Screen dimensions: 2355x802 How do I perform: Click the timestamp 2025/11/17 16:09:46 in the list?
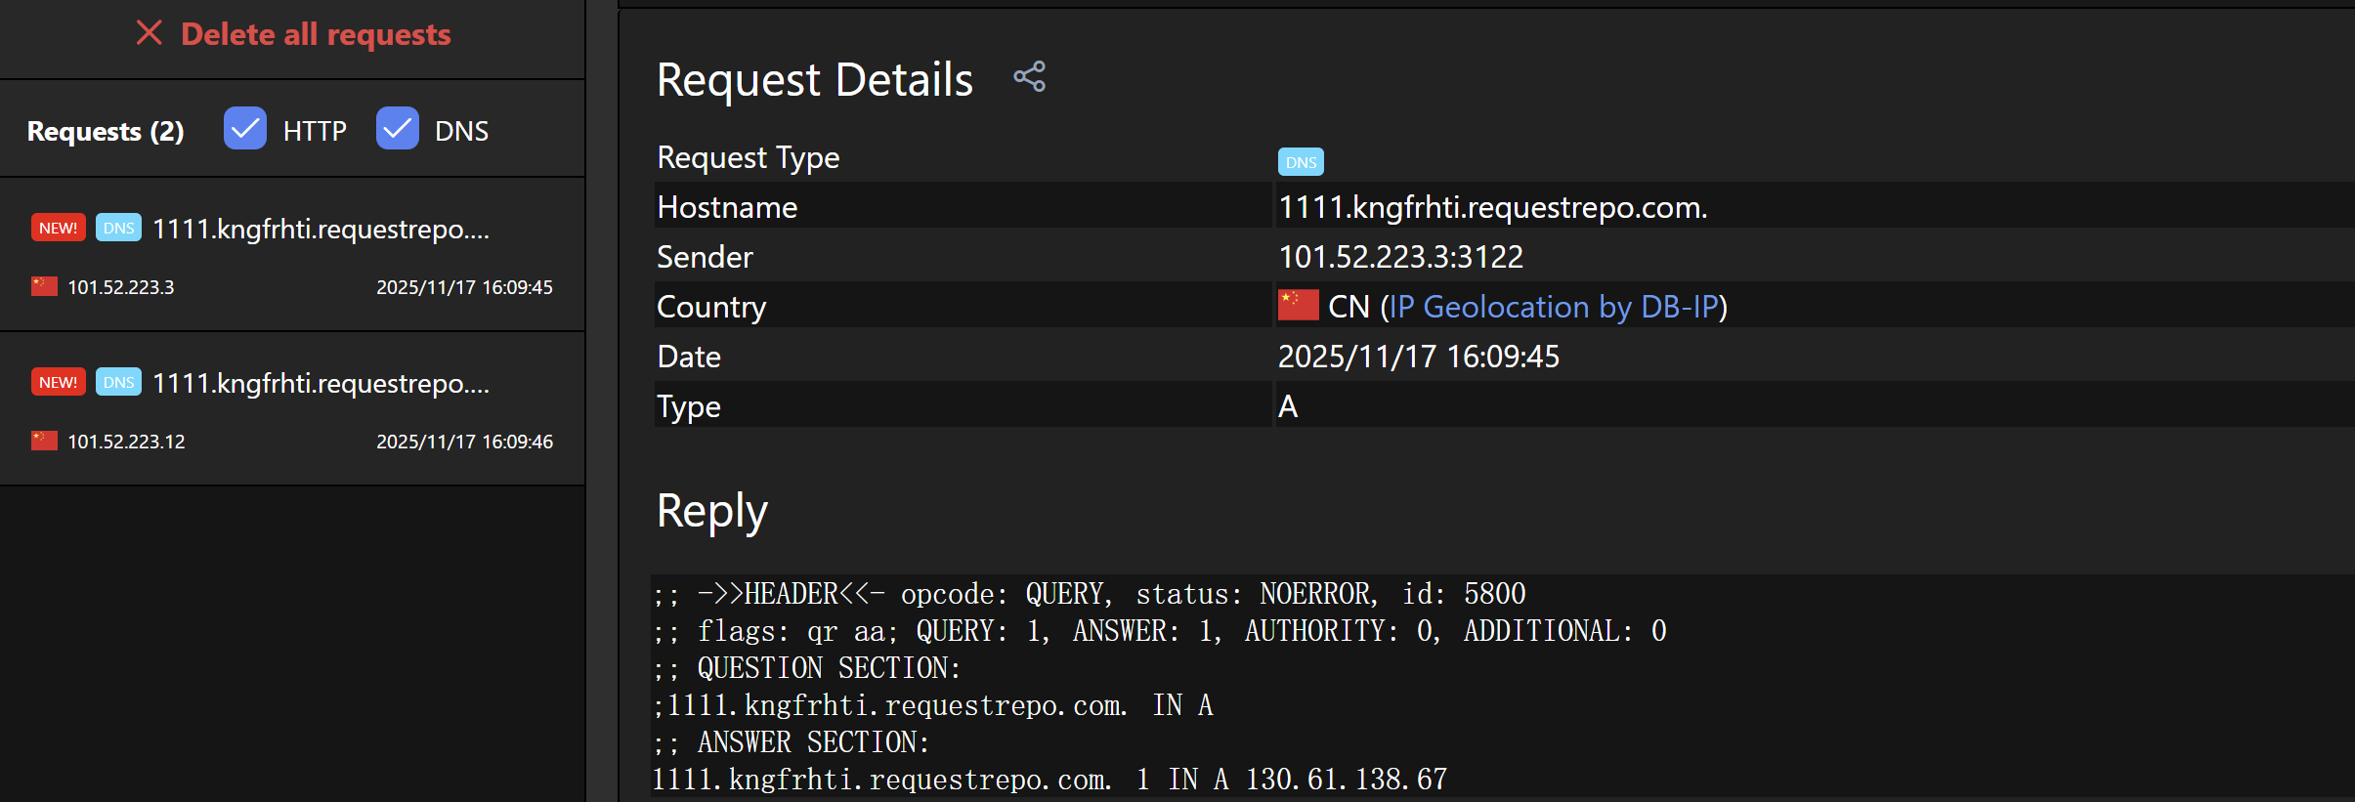point(464,442)
